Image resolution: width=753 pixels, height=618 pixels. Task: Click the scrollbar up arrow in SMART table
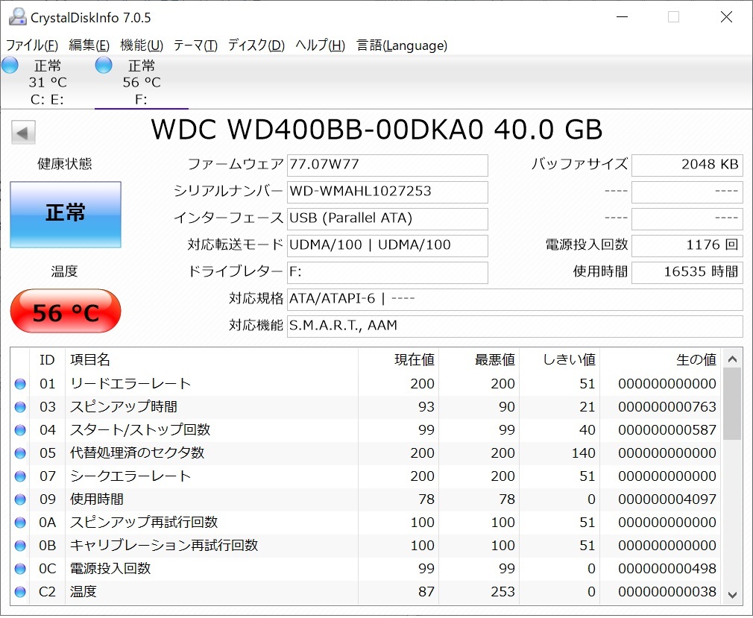click(x=732, y=359)
